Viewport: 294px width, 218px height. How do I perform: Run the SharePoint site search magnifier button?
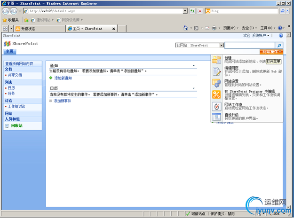point(279,45)
